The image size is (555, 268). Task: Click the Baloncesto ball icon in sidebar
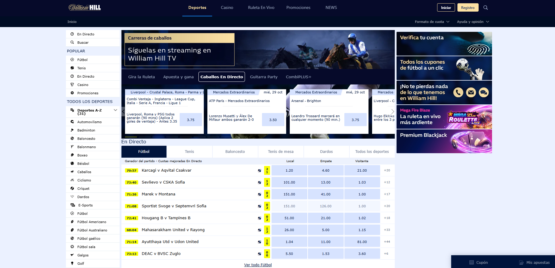pyautogui.click(x=72, y=139)
